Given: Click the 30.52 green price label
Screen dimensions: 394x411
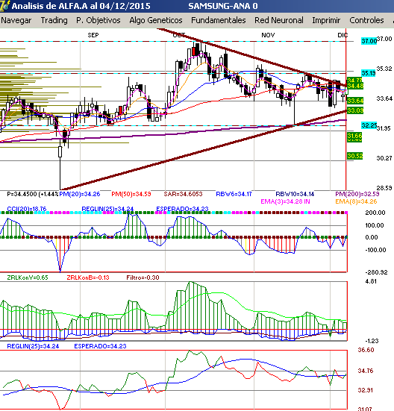Looking at the screenshot, I should coord(355,156).
